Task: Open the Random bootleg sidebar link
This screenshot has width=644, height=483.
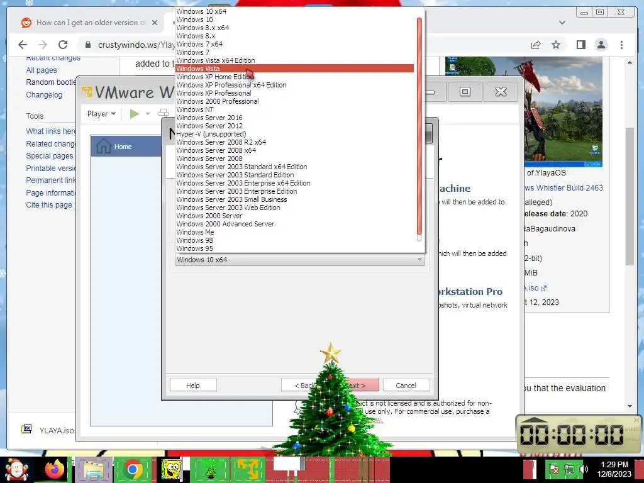Action: pyautogui.click(x=50, y=82)
